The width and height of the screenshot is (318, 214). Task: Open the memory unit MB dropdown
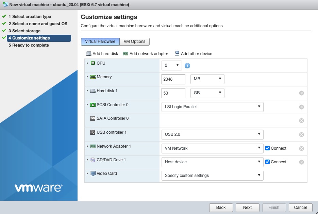coord(207,79)
